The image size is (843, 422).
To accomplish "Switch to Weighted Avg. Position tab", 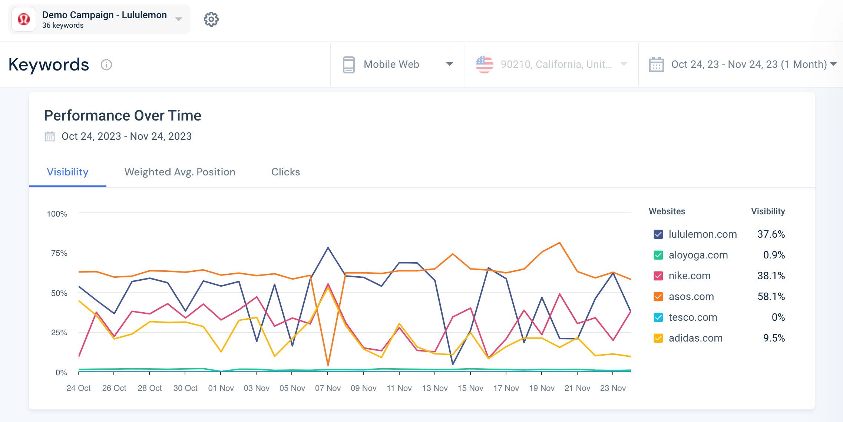I will (180, 172).
